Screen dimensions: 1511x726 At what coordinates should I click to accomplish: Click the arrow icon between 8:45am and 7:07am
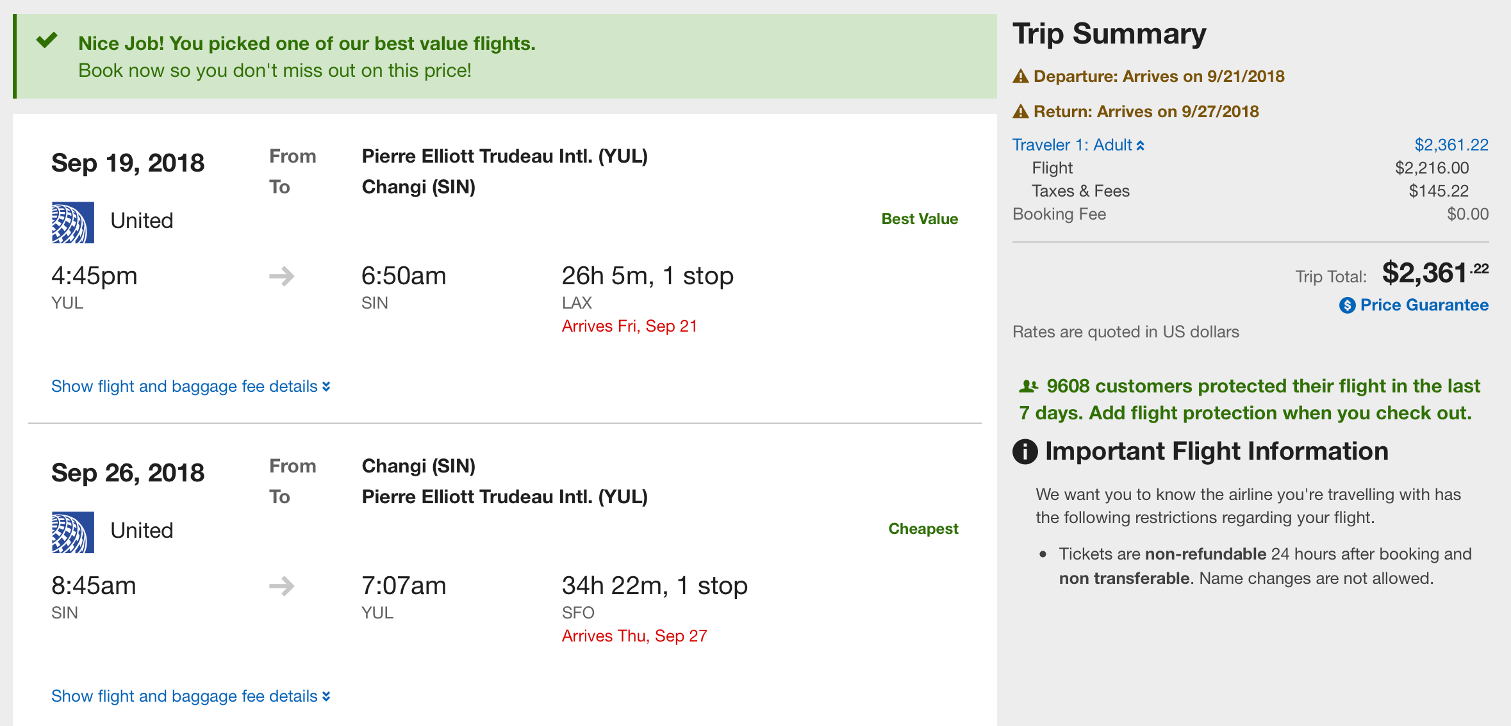pyautogui.click(x=282, y=586)
